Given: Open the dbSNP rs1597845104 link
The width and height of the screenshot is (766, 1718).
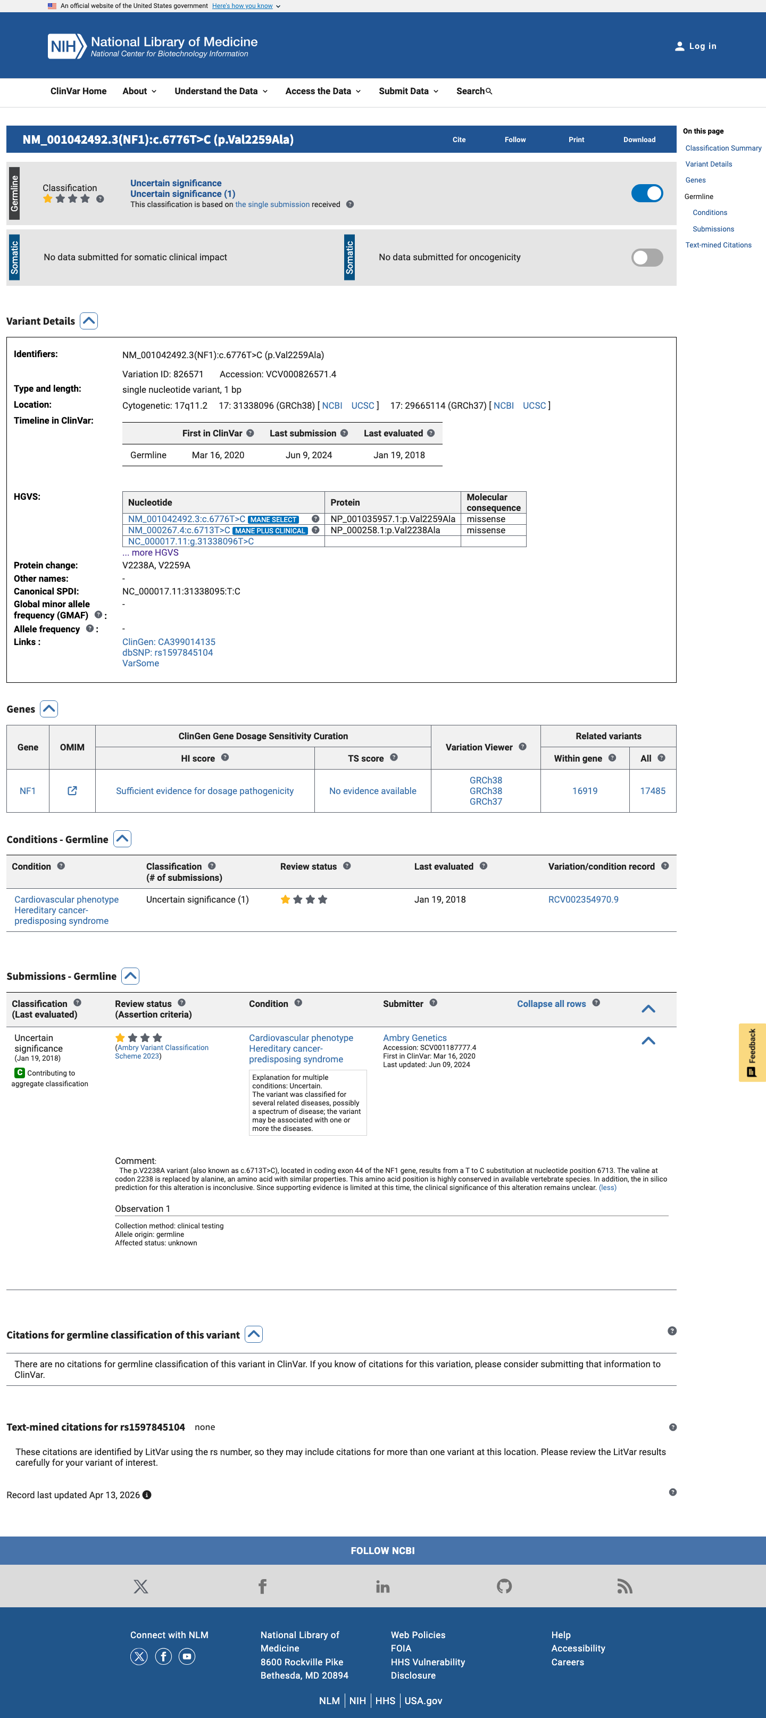Looking at the screenshot, I should point(168,653).
